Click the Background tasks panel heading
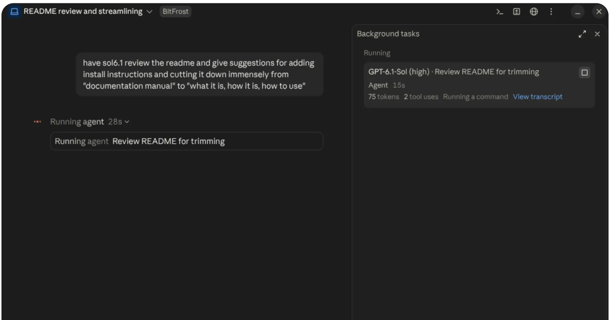The width and height of the screenshot is (610, 320). tap(388, 34)
